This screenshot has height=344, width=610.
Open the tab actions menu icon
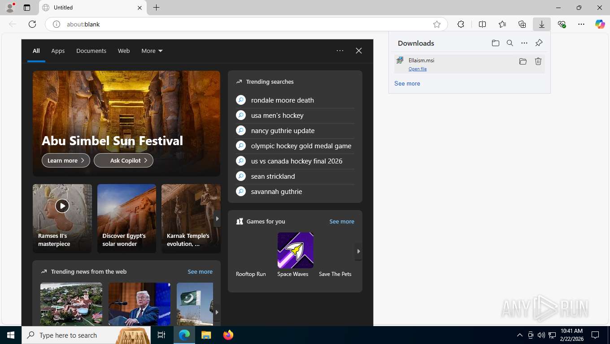27,8
